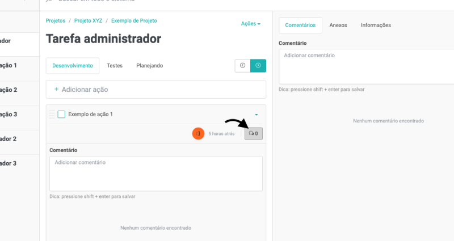
Task: Click the orange user avatar on the action
Action: (198, 134)
